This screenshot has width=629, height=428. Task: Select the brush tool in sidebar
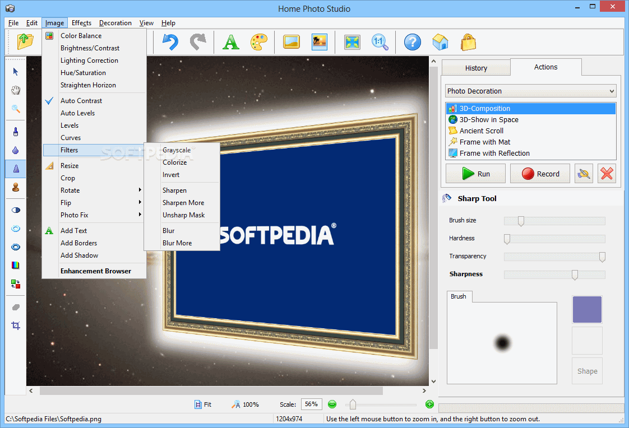(16, 132)
